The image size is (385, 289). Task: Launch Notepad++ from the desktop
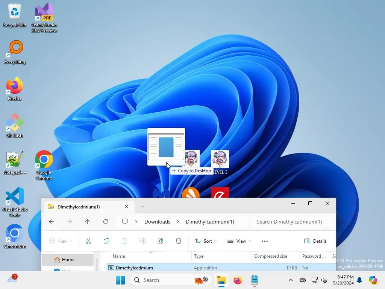(x=15, y=163)
